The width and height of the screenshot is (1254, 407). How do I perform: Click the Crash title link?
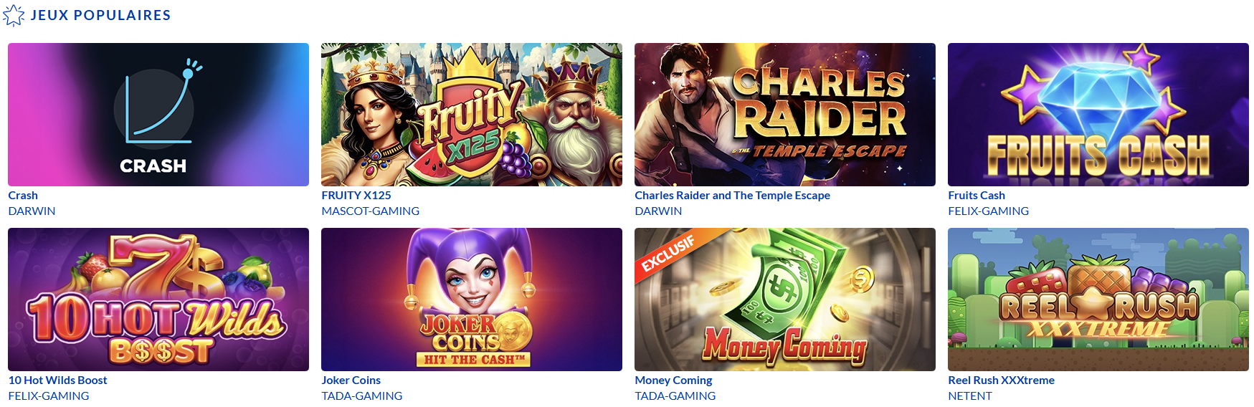(23, 195)
